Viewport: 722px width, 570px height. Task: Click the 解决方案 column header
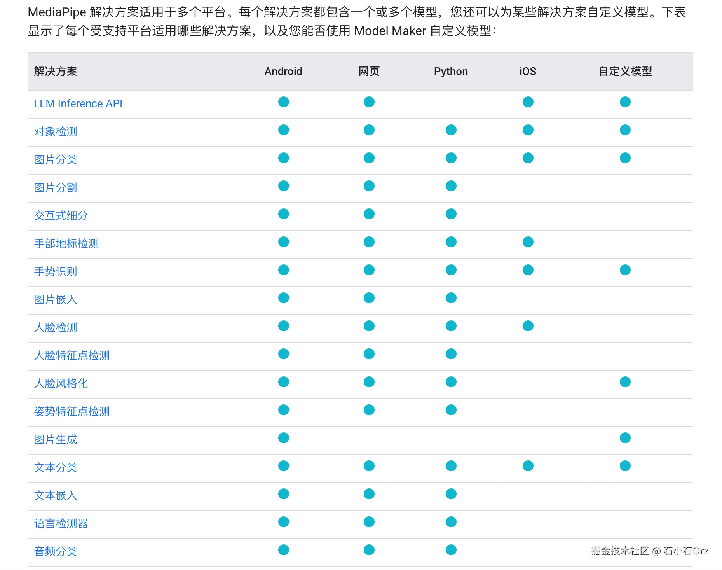tap(56, 72)
